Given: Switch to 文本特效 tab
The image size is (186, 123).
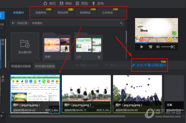Looking at the screenshot, I should (x=108, y=13).
